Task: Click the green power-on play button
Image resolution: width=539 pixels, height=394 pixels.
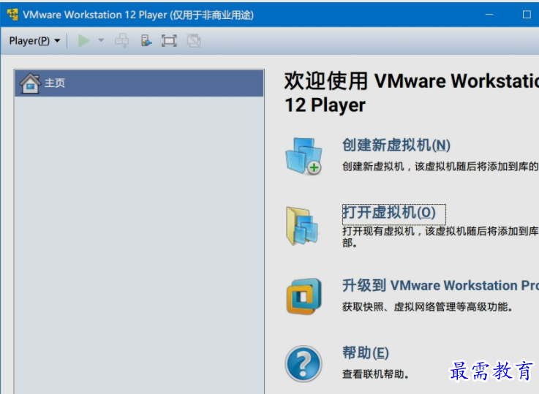Action: (x=83, y=41)
